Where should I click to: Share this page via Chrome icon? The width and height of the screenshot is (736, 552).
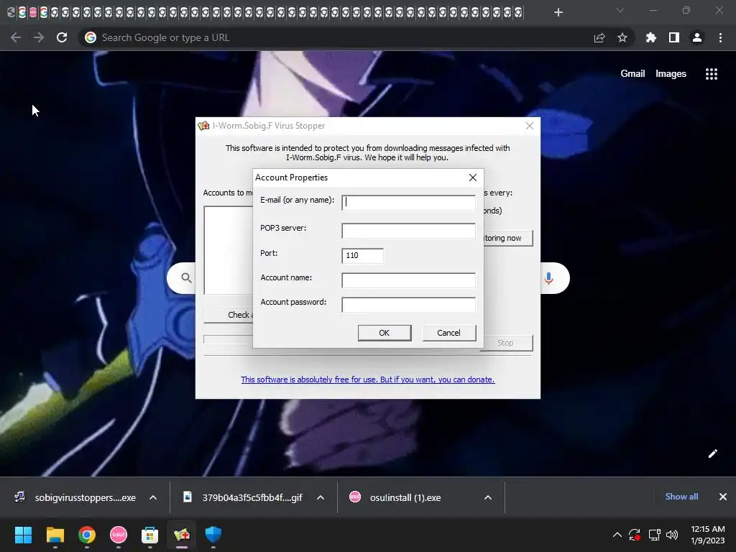[599, 37]
